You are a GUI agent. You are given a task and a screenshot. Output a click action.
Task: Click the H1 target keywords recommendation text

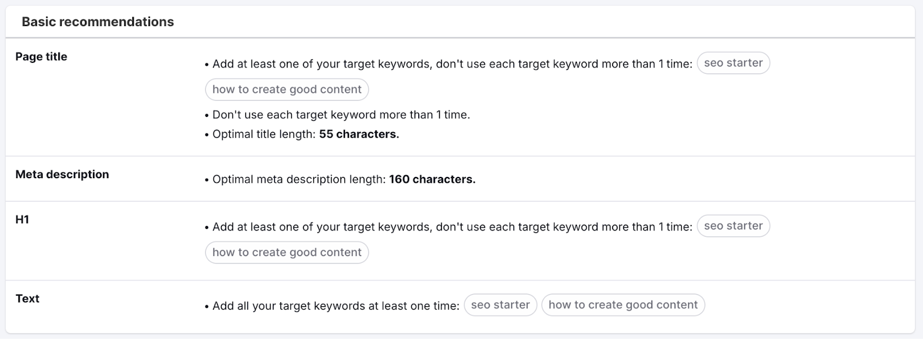pos(450,226)
